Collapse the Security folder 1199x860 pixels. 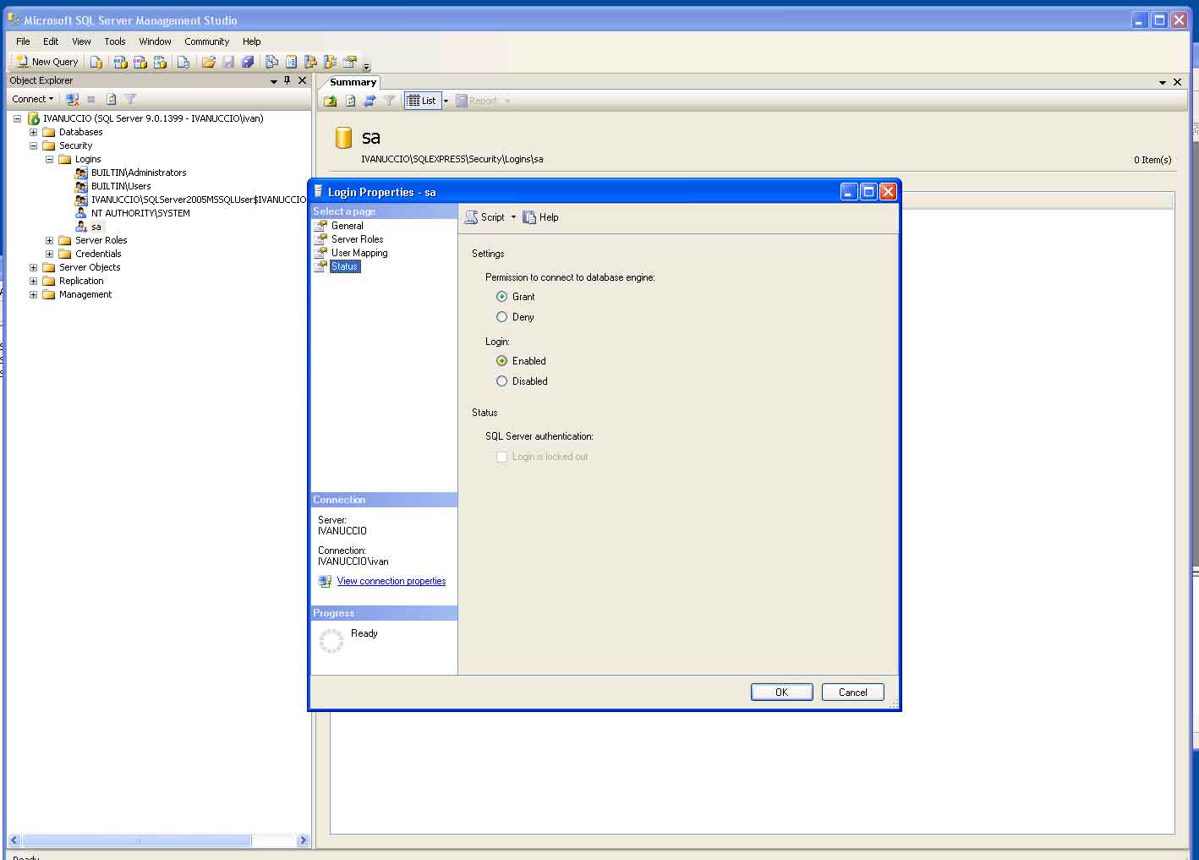[33, 145]
